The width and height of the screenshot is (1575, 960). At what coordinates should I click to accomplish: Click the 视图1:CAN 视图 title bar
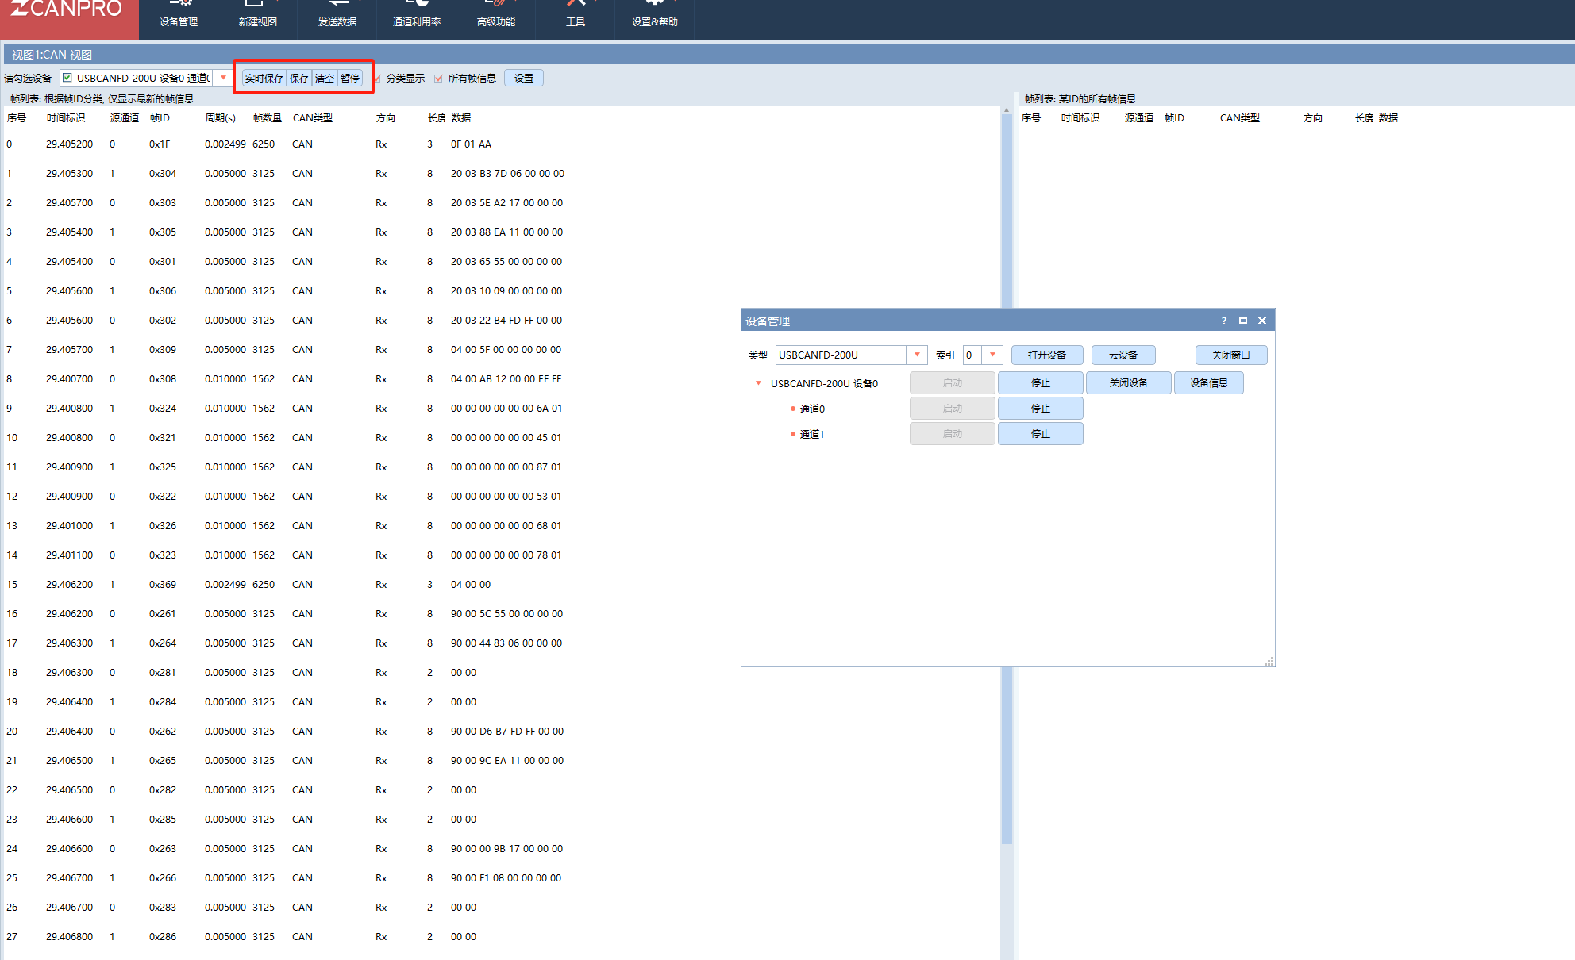[789, 55]
